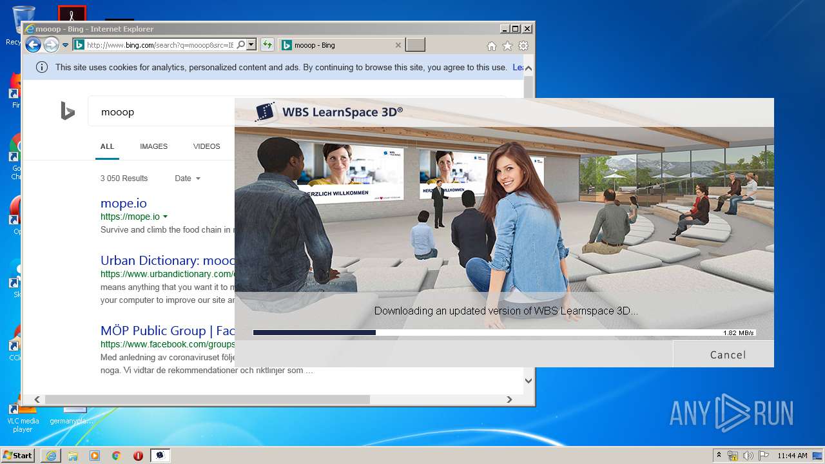The width and height of the screenshot is (825, 464).
Task: Click the Show desktop button
Action: (819, 456)
